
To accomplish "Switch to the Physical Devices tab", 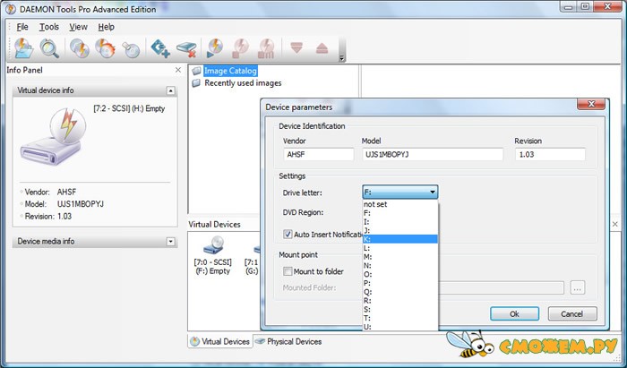I will (288, 342).
